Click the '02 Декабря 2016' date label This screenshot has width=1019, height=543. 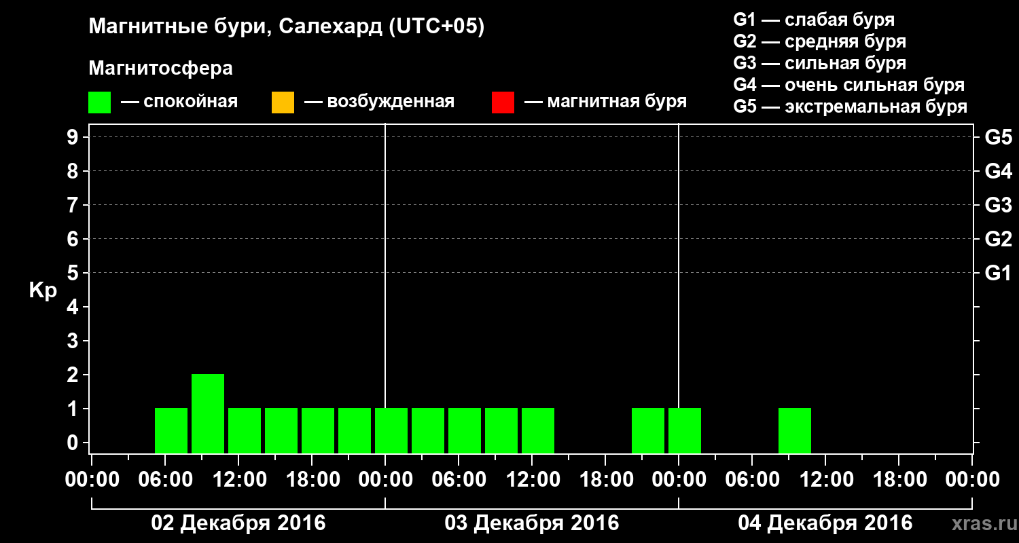coord(238,523)
